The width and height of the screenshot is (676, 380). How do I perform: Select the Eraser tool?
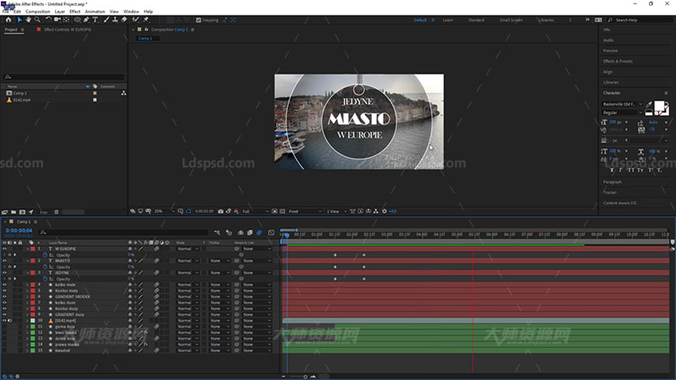[x=124, y=19]
